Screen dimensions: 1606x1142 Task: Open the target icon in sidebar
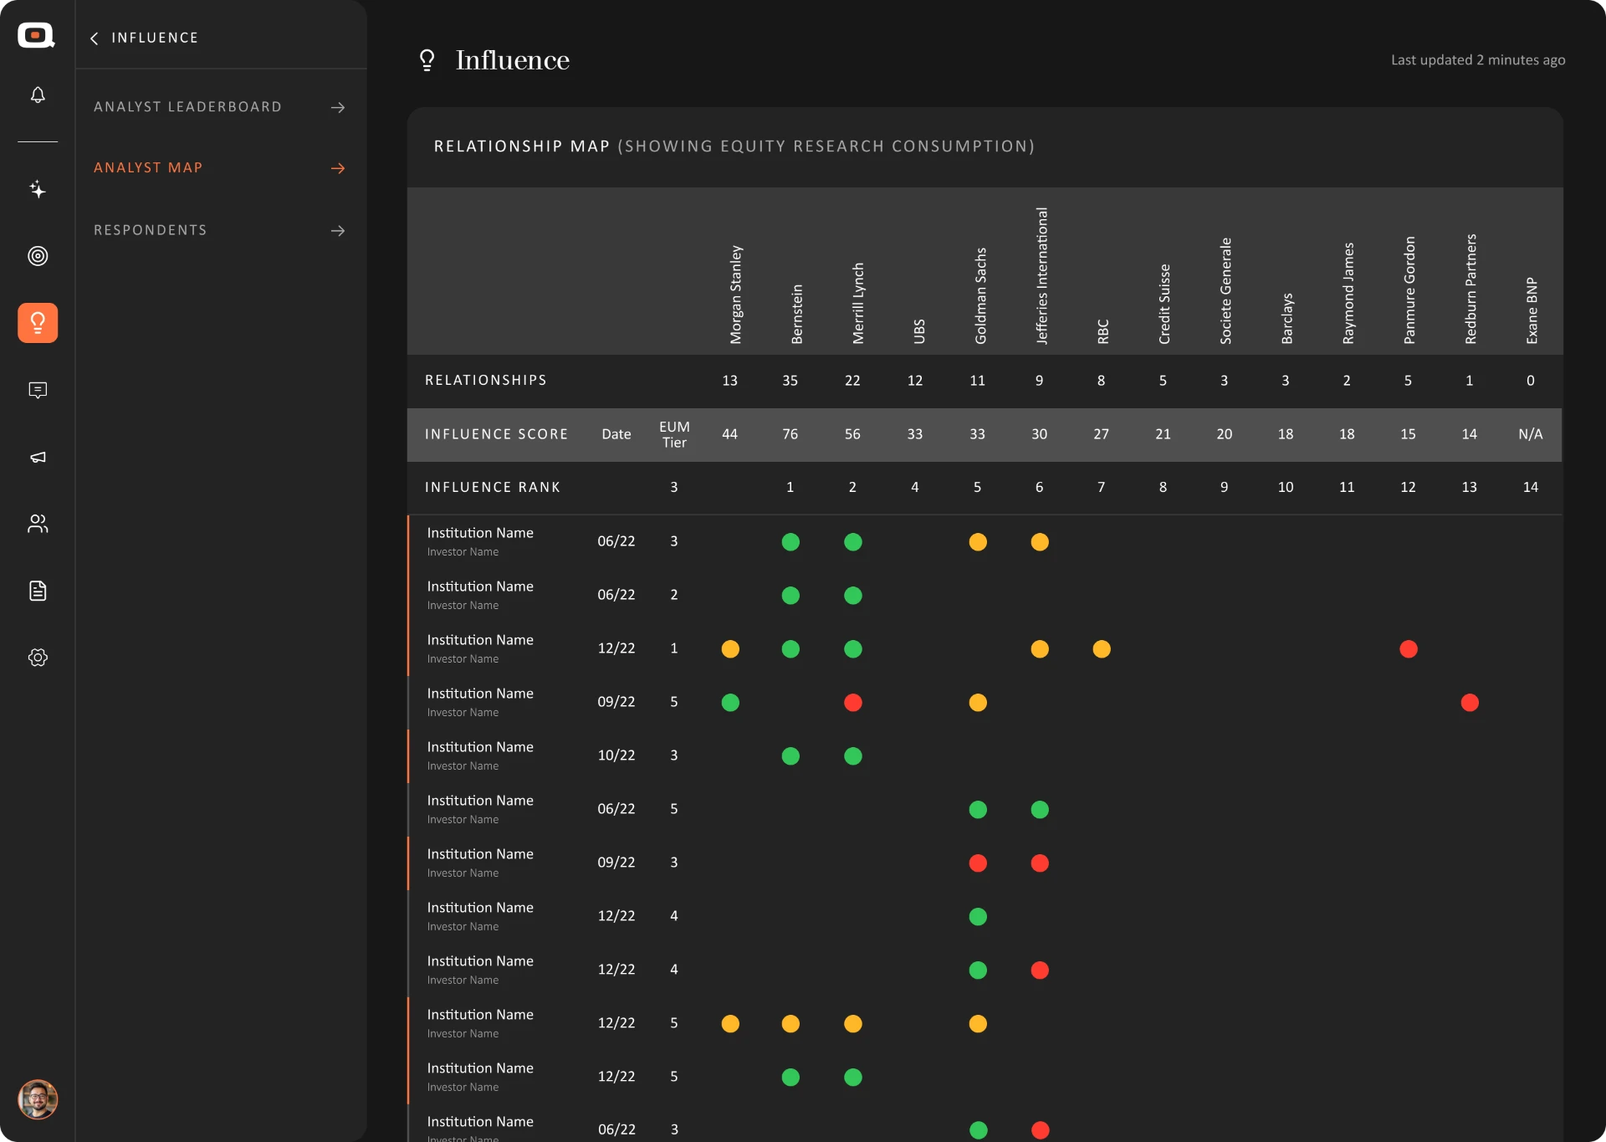coord(38,256)
